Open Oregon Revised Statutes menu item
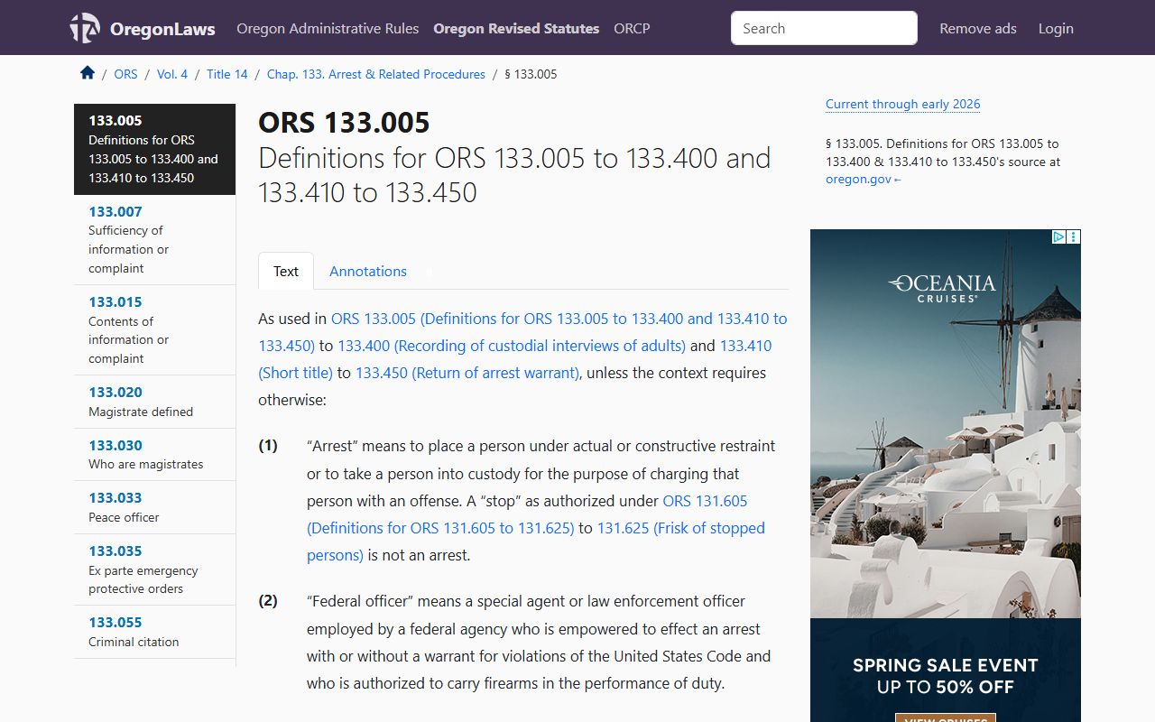1155x722 pixels. 516,28
